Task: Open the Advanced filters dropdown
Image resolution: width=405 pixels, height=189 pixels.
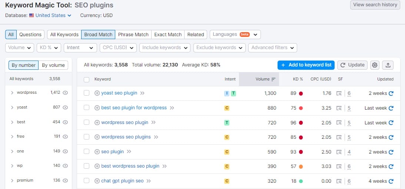Action: click(x=272, y=48)
